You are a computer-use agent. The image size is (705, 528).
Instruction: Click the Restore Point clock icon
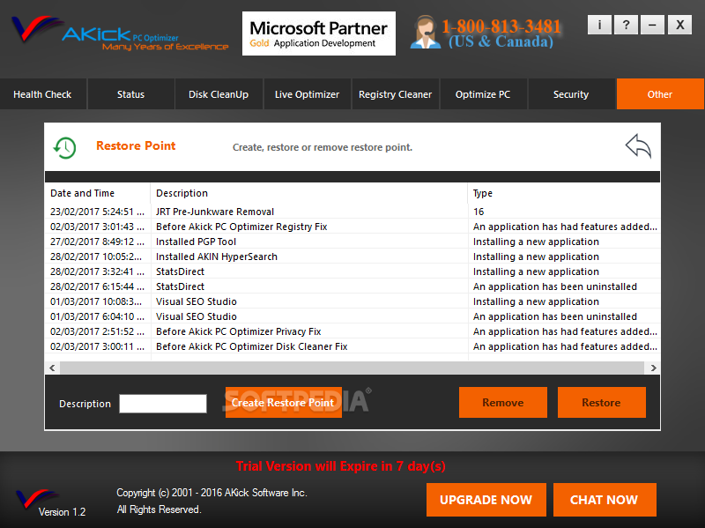(x=64, y=147)
